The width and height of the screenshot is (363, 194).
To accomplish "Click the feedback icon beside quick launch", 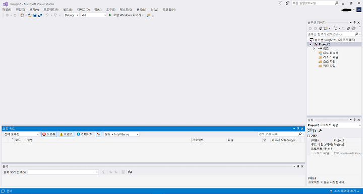I will tap(287, 3).
